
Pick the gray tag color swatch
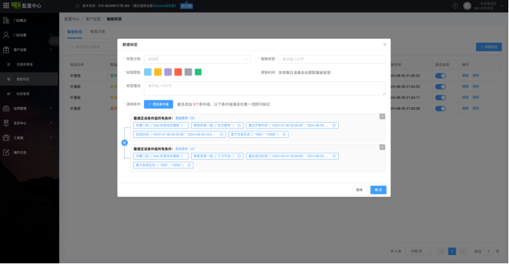pyautogui.click(x=189, y=72)
